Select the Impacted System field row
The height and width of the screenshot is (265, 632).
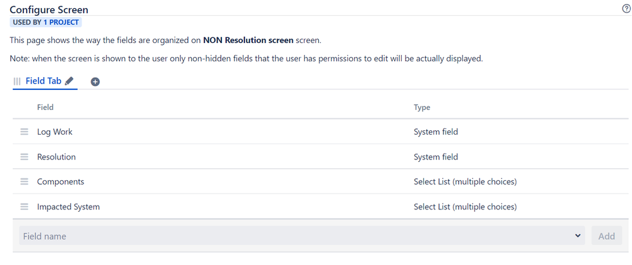click(321, 207)
